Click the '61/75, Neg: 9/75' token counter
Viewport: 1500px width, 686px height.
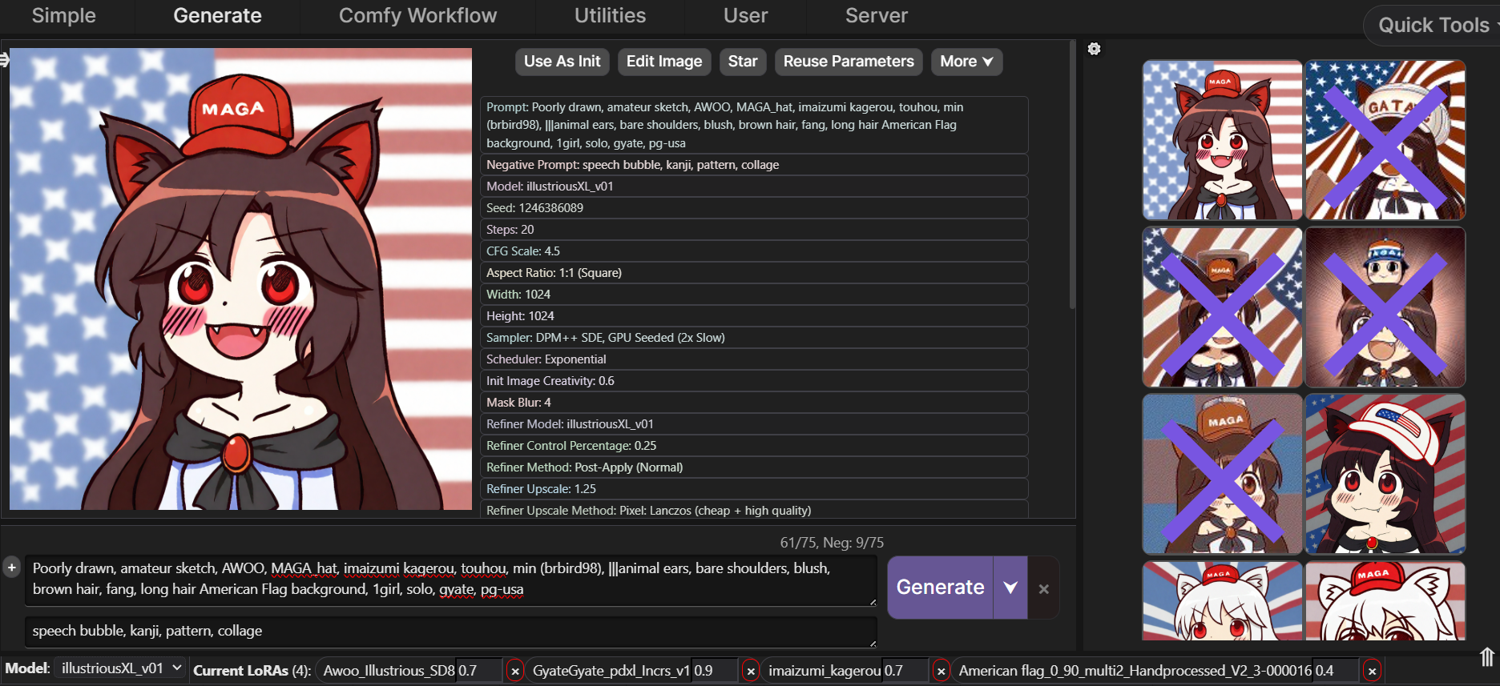(832, 543)
